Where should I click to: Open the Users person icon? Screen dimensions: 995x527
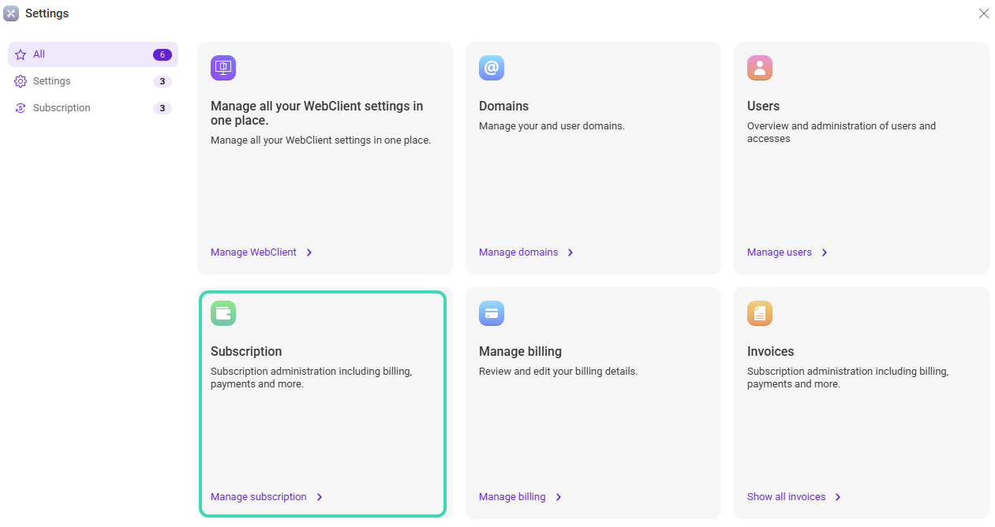click(x=759, y=68)
